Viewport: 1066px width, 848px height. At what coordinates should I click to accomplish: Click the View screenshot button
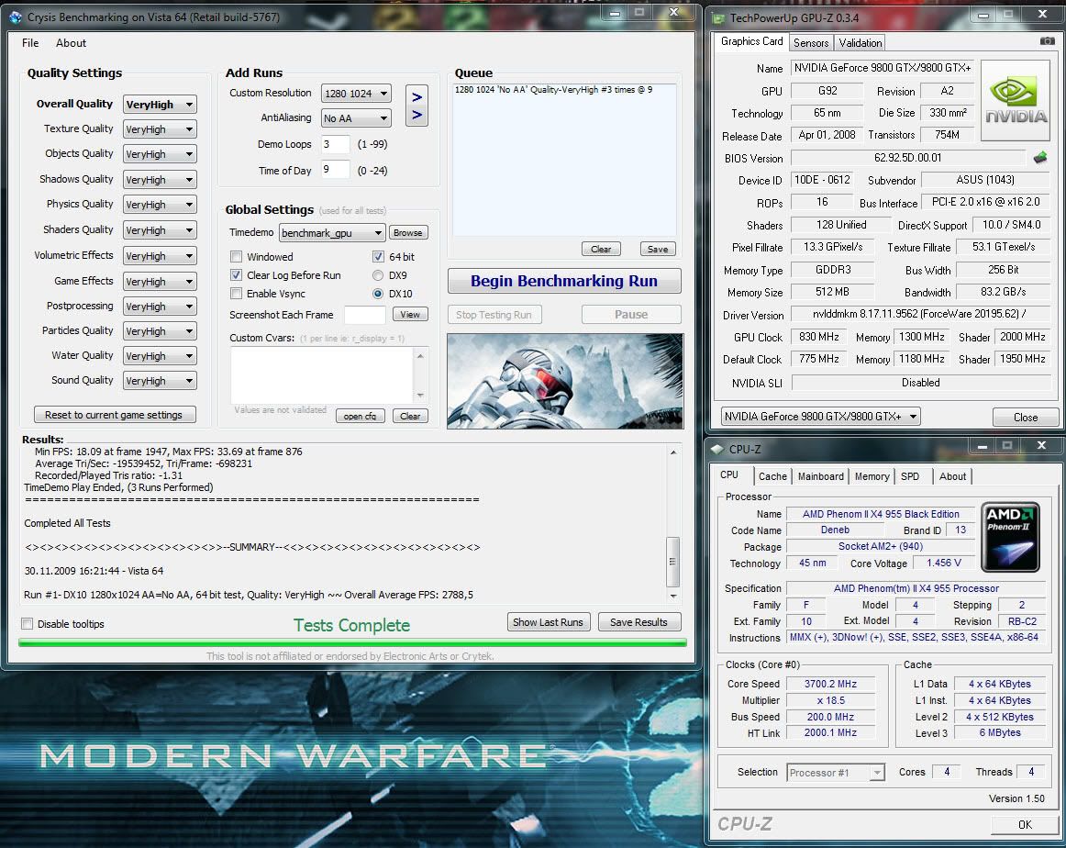point(410,314)
